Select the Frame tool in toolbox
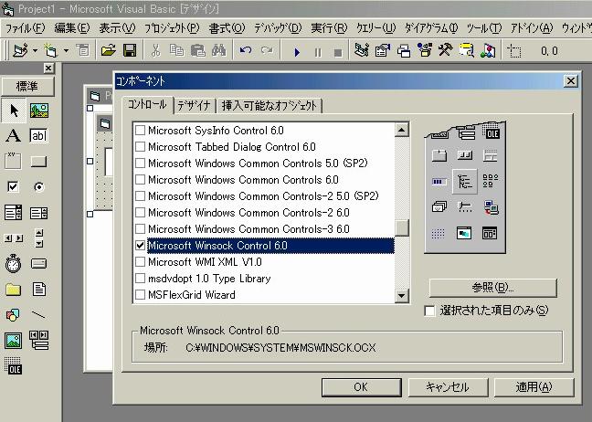592x422 pixels. (13, 161)
